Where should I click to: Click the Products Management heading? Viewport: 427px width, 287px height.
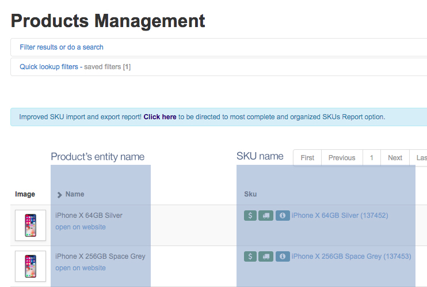click(108, 21)
